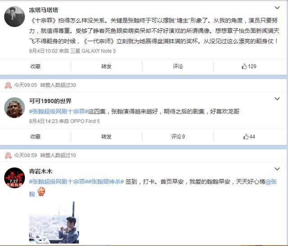
Task: Click the emoji in 青岩木木's post
Action: [x=41, y=192]
